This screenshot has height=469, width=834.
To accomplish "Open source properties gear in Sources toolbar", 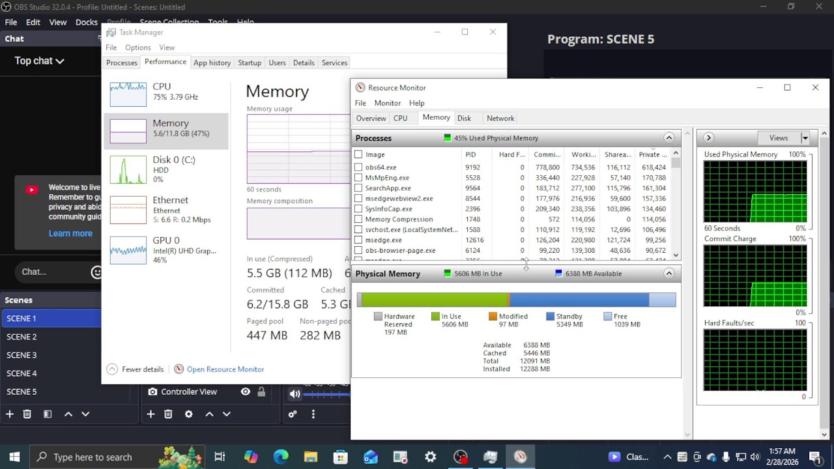I will click(188, 414).
